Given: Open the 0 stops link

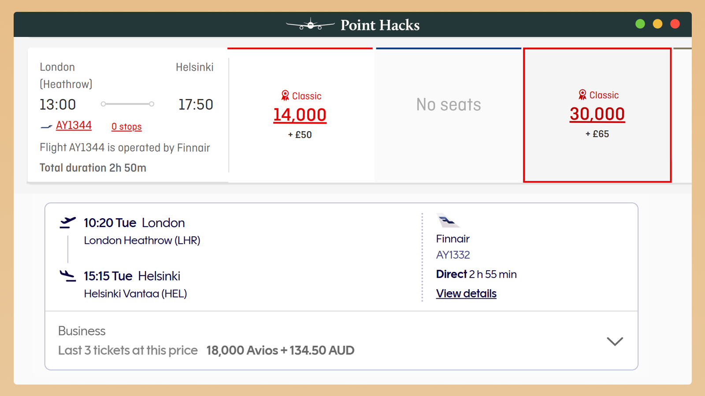Looking at the screenshot, I should (126, 127).
